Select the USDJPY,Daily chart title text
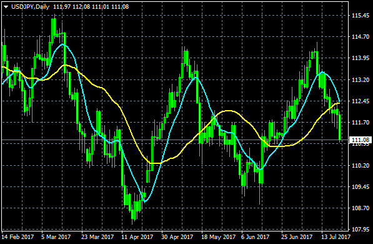Image resolution: width=373 pixels, height=244 pixels. point(30,7)
